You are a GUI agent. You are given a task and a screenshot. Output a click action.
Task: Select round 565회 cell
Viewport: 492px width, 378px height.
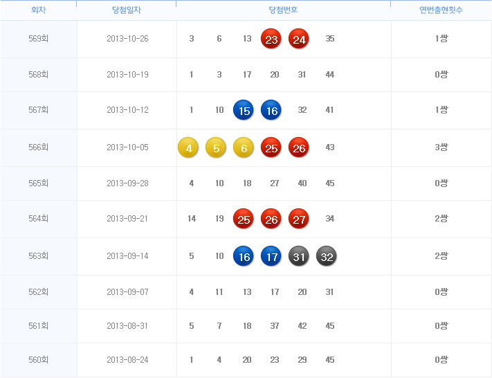(x=38, y=183)
